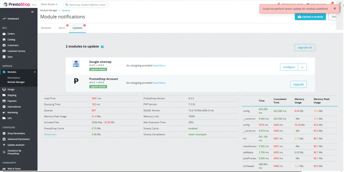Screen dimensions: 344x172
Task: Open Module Manager submenu item
Action: coord(16,82)
